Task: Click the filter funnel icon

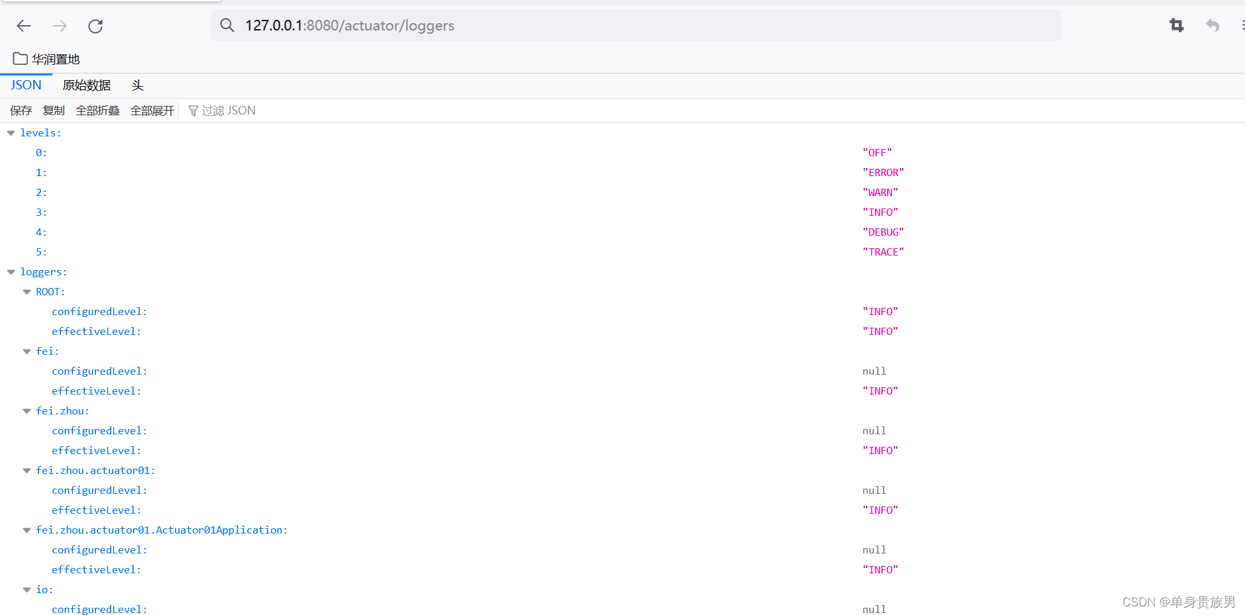Action: click(x=193, y=111)
